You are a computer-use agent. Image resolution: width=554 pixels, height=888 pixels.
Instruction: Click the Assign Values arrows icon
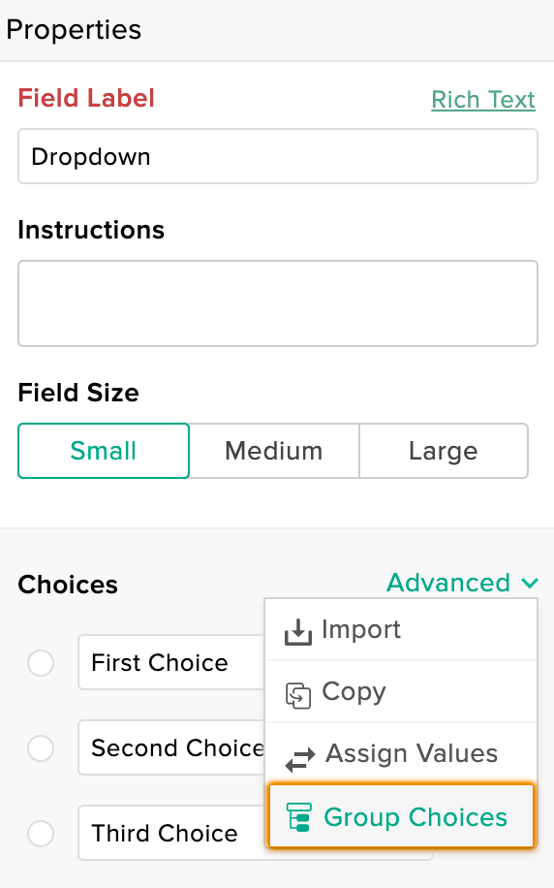[300, 759]
